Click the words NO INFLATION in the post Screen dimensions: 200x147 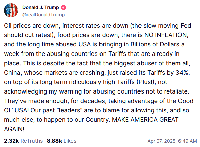(x=166, y=35)
